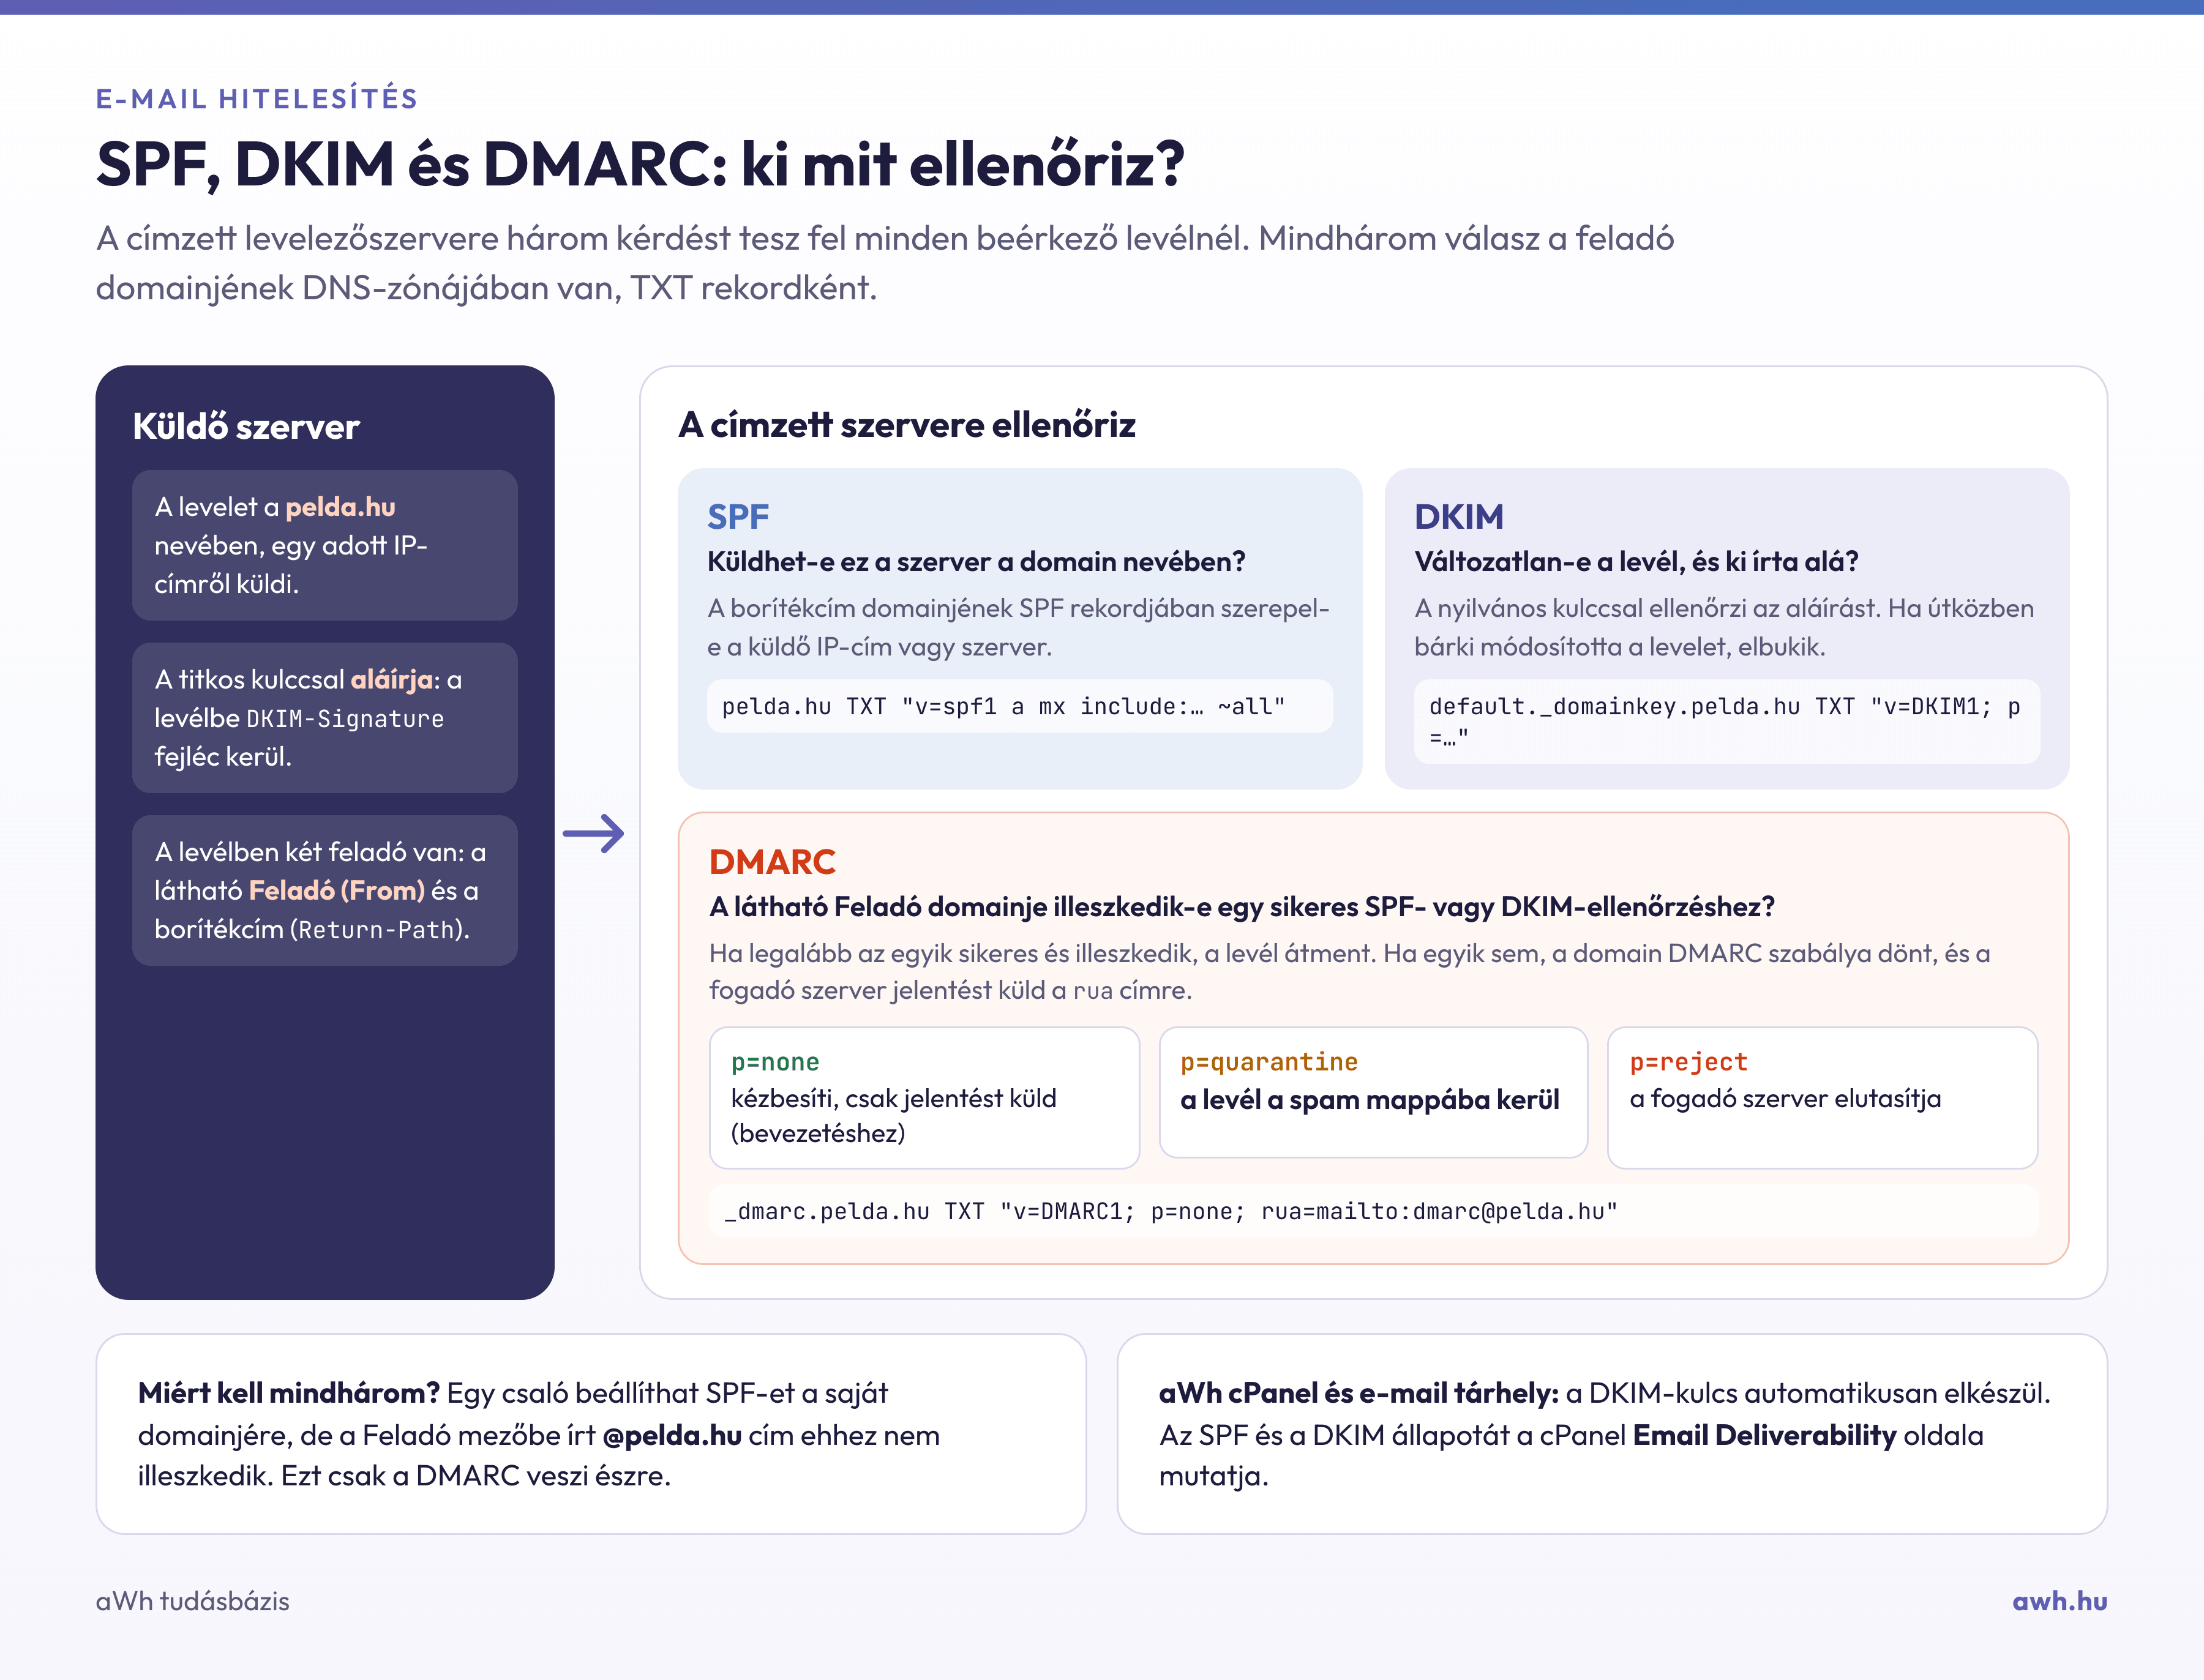This screenshot has height=1680, width=2204.
Task: Click the awh.hu link in the footer
Action: coord(2059,1601)
